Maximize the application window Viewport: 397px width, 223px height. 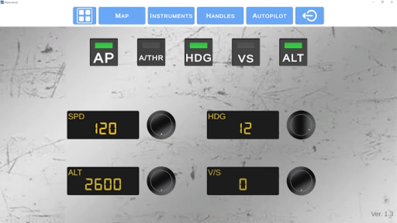coord(382,2)
